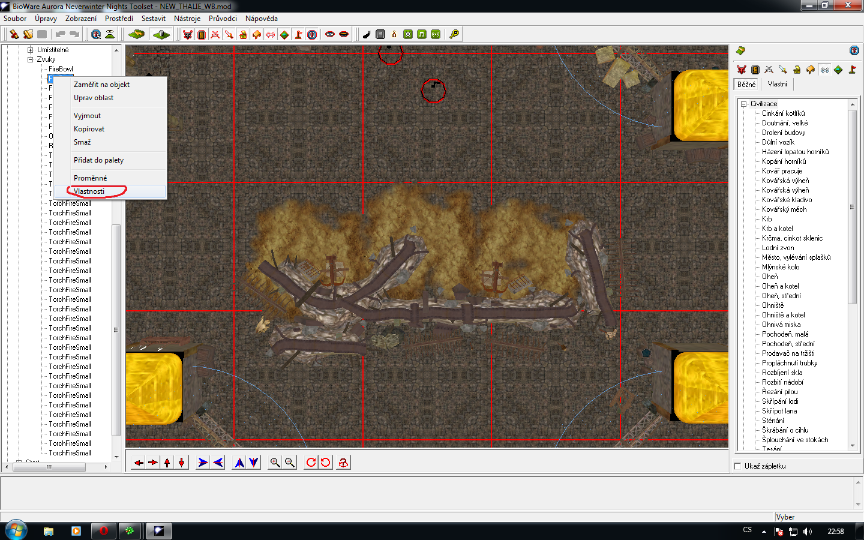Open the Nástroje menu
This screenshot has width=864, height=540.
pos(187,19)
